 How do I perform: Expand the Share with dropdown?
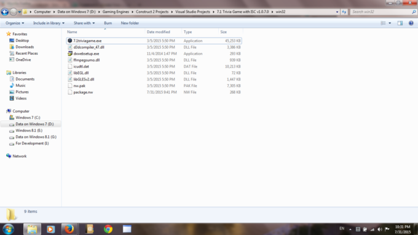click(84, 23)
